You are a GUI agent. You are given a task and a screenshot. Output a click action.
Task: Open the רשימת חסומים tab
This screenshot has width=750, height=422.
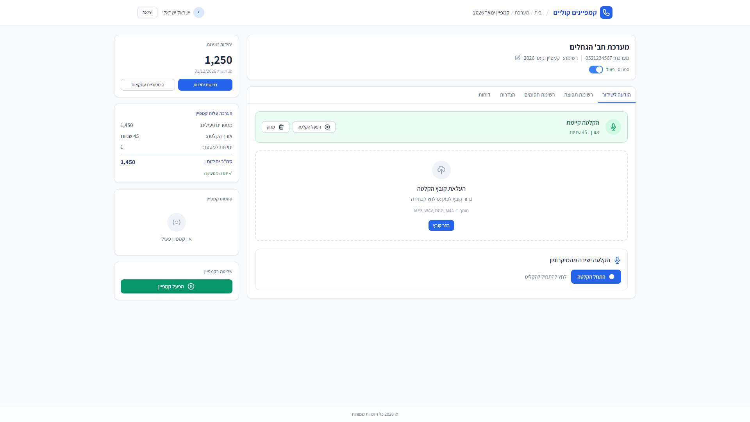539,95
